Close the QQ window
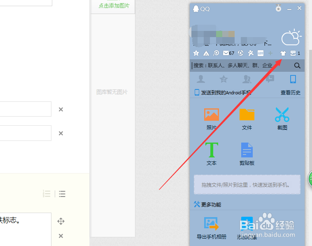 tap(299, 8)
